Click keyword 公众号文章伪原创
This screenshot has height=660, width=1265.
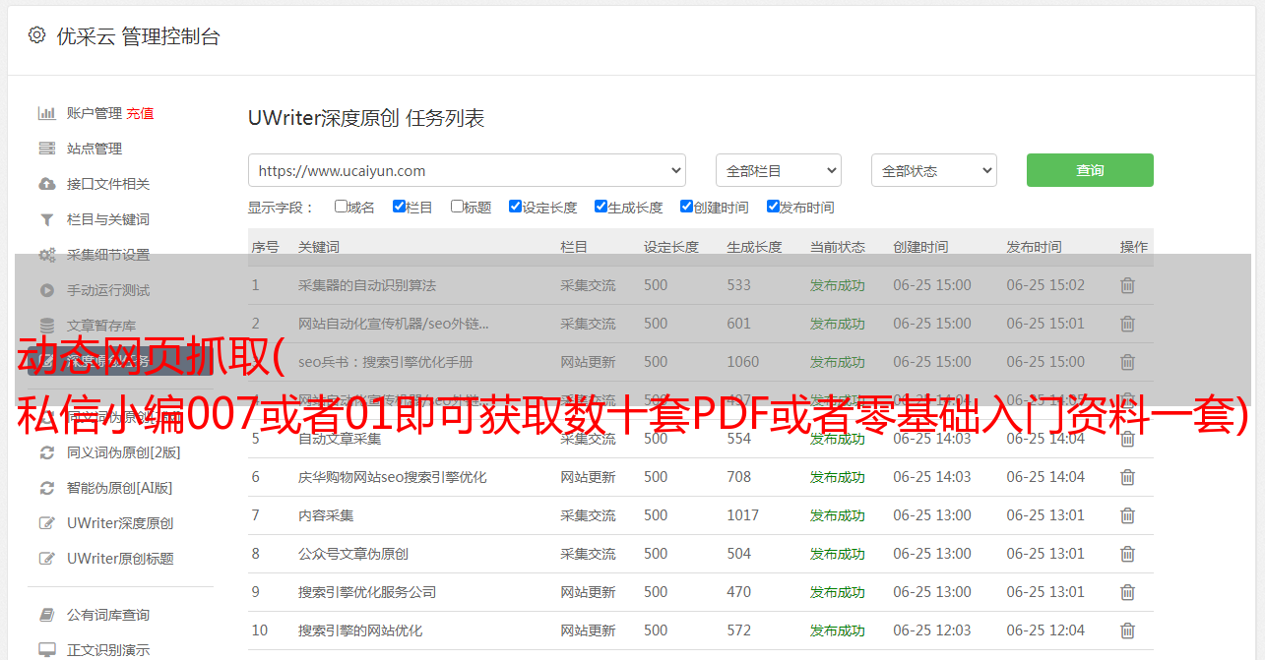pyautogui.click(x=353, y=554)
